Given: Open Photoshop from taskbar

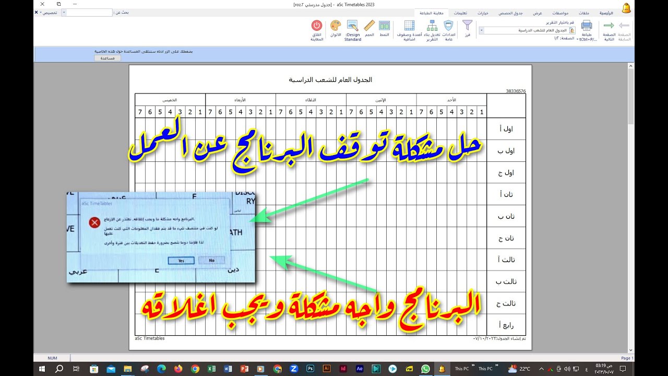Looking at the screenshot, I should click(310, 369).
